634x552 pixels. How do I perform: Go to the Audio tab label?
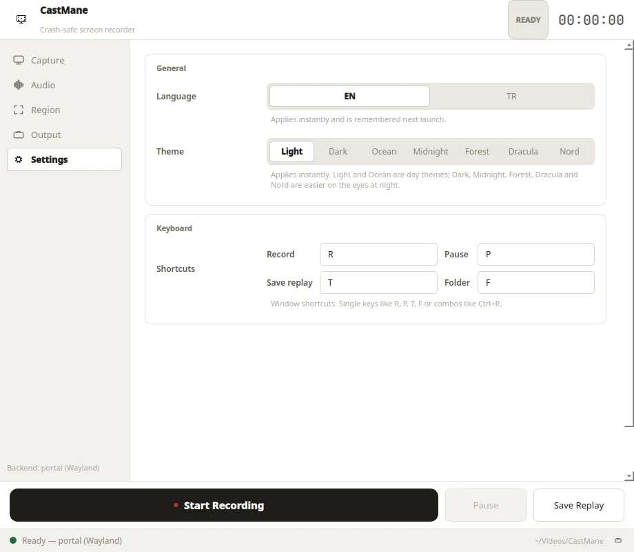pos(43,85)
